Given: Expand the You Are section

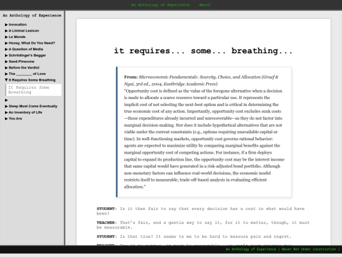Looking at the screenshot, I should point(13,119).
